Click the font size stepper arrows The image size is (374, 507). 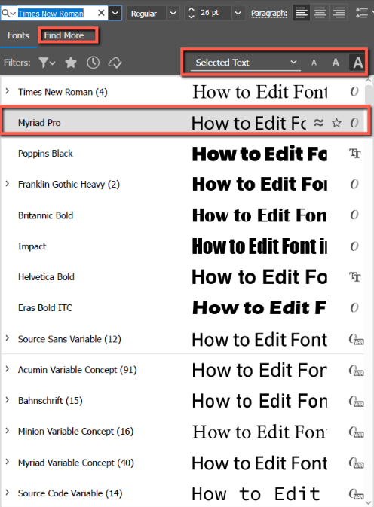192,13
